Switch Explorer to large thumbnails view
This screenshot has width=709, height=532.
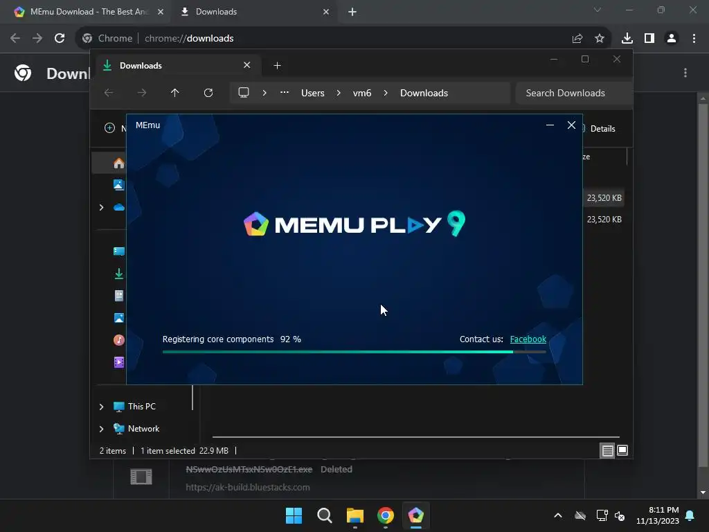click(622, 450)
